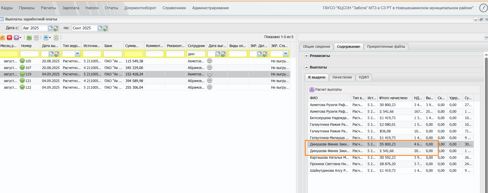Click the gray unapprove checkmarks icon
The image size is (488, 193).
point(36,38)
